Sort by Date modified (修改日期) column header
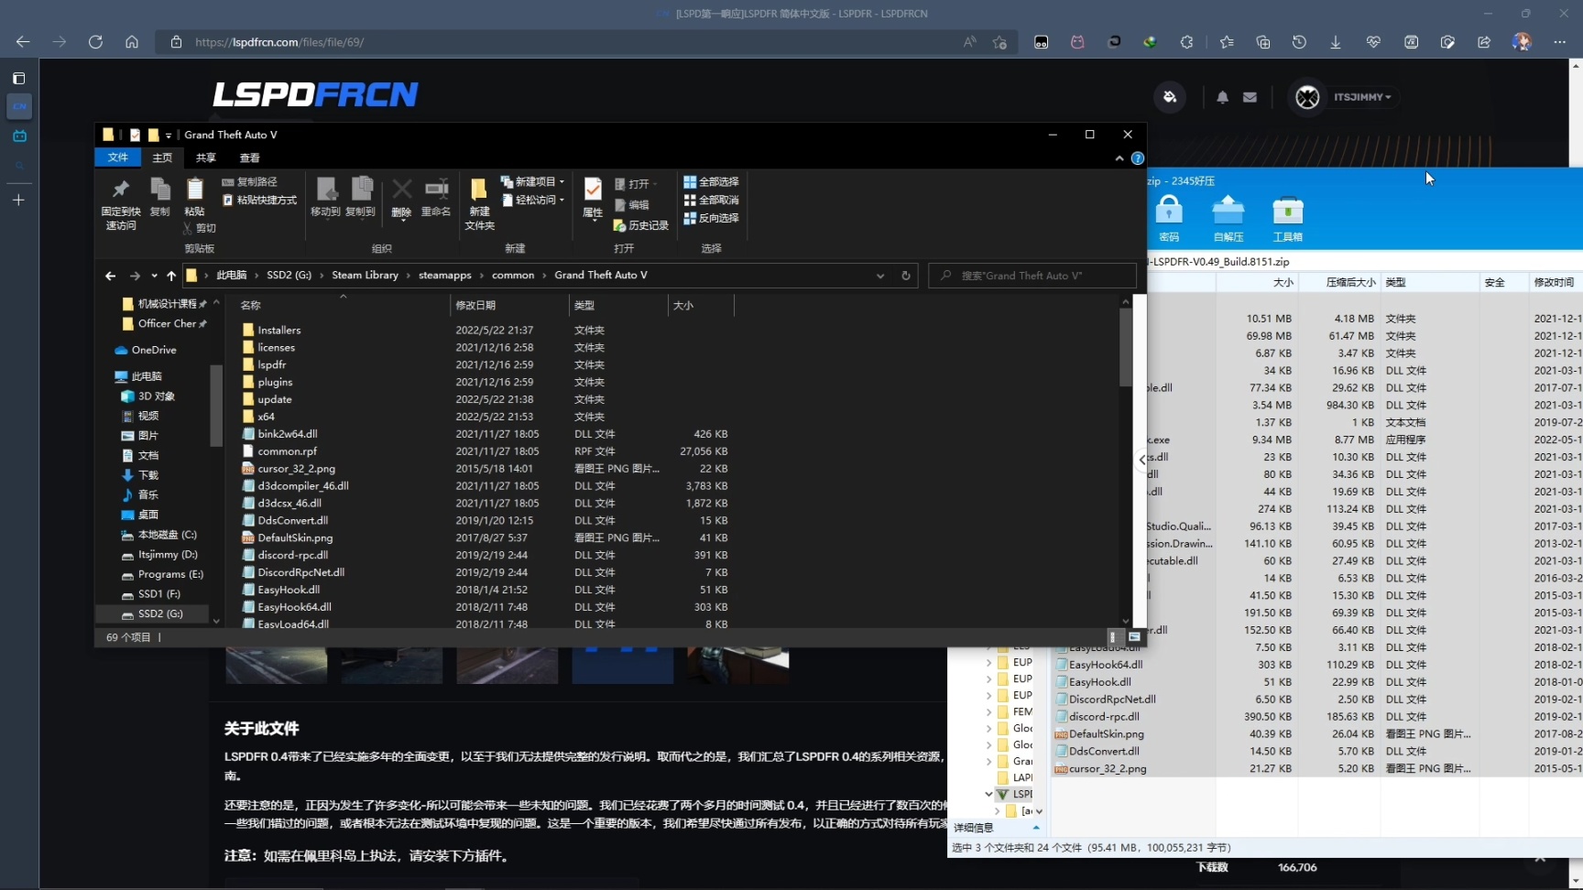1583x890 pixels. 508,306
